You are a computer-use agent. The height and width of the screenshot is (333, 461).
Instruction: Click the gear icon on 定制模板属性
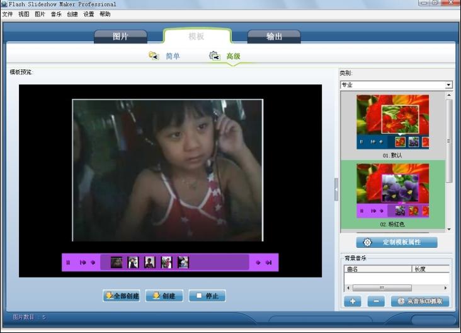tap(367, 242)
